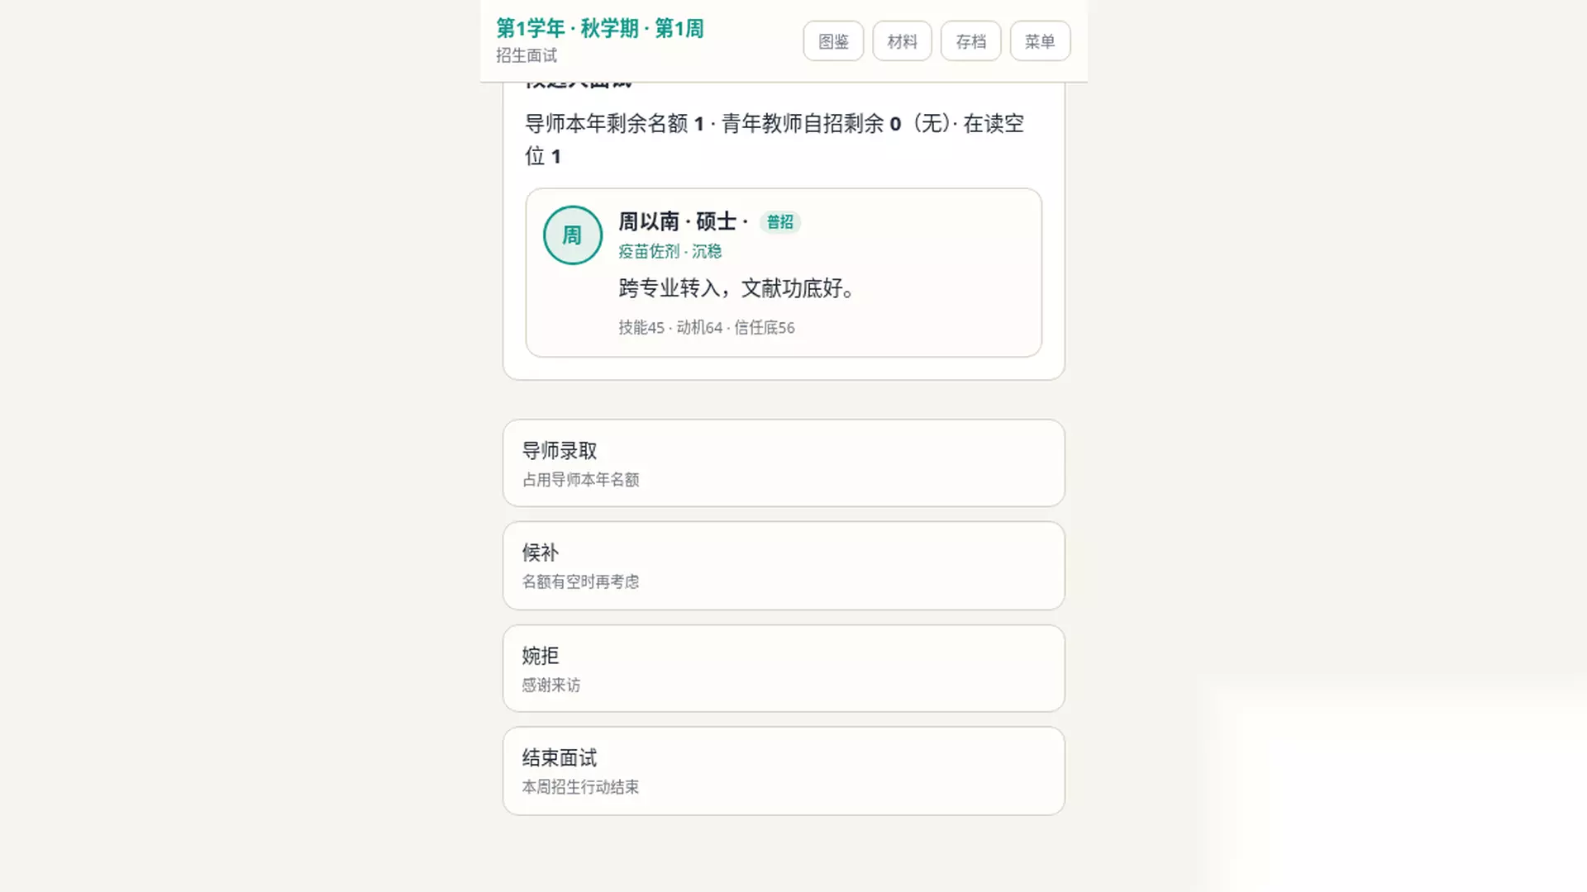Click the 普招 badge tag
Image resolution: width=1587 pixels, height=892 pixels.
click(779, 222)
